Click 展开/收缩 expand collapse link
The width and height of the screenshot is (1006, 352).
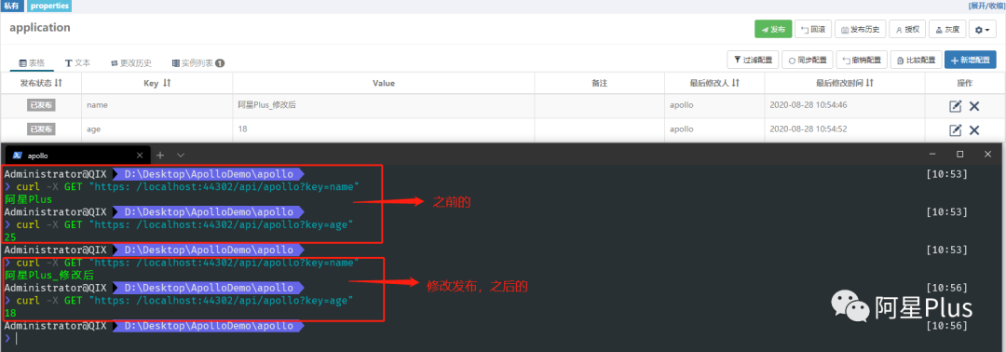click(986, 6)
